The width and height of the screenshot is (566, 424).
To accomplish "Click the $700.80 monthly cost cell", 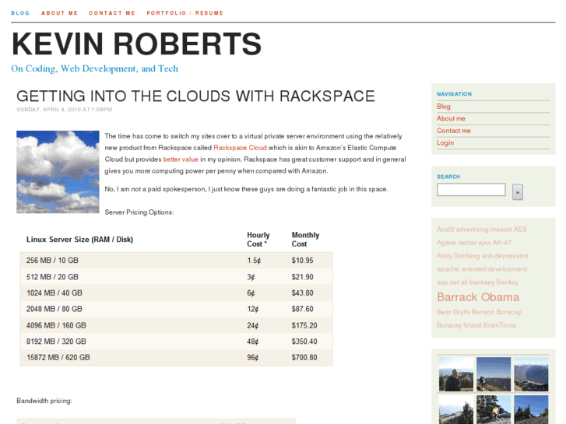I will [304, 358].
